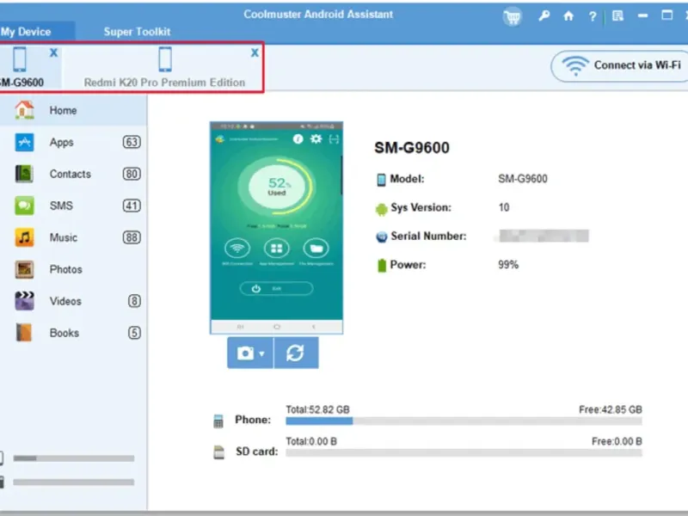Open Home in the sidebar
Viewport: 688px width, 516px height.
click(73, 110)
